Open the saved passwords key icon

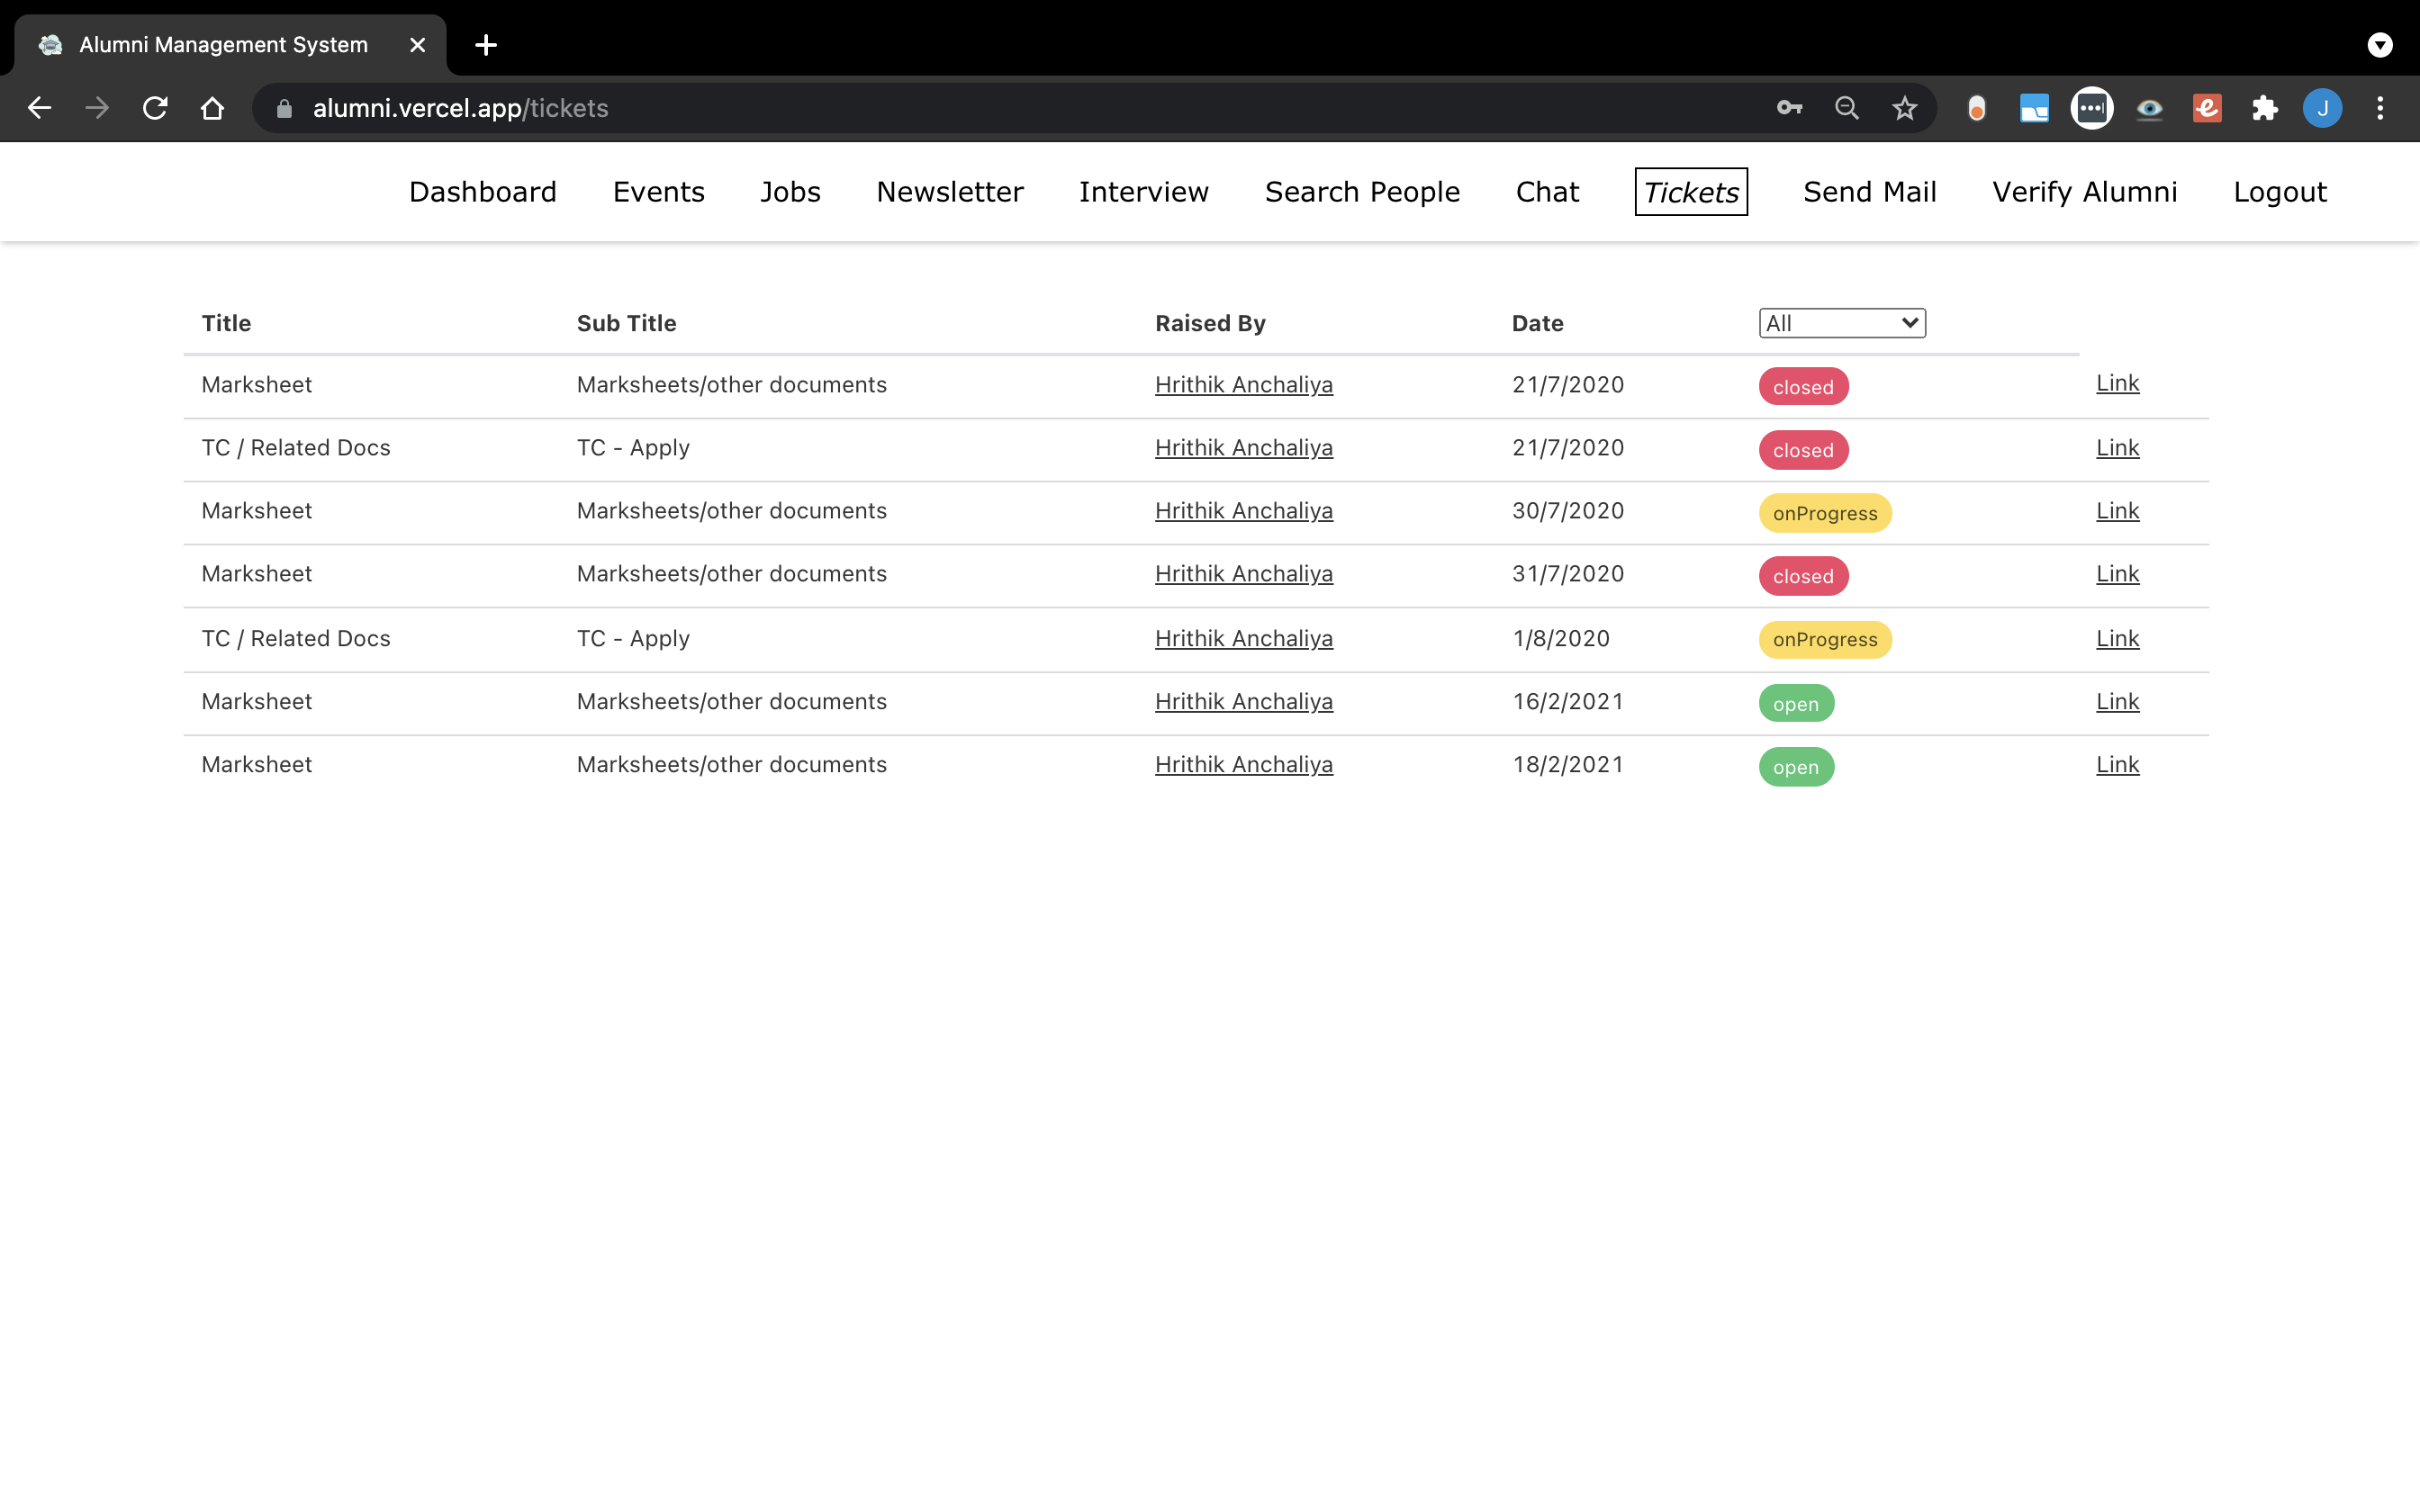[x=1789, y=108]
